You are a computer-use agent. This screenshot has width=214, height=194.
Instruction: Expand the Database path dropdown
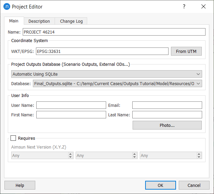click(117, 83)
